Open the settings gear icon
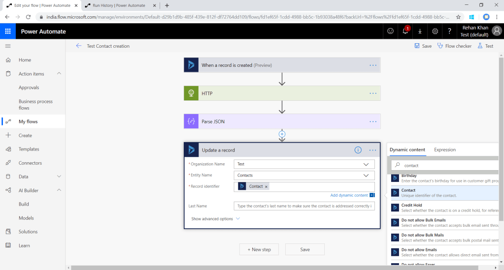This screenshot has height=270, width=504. (435, 31)
